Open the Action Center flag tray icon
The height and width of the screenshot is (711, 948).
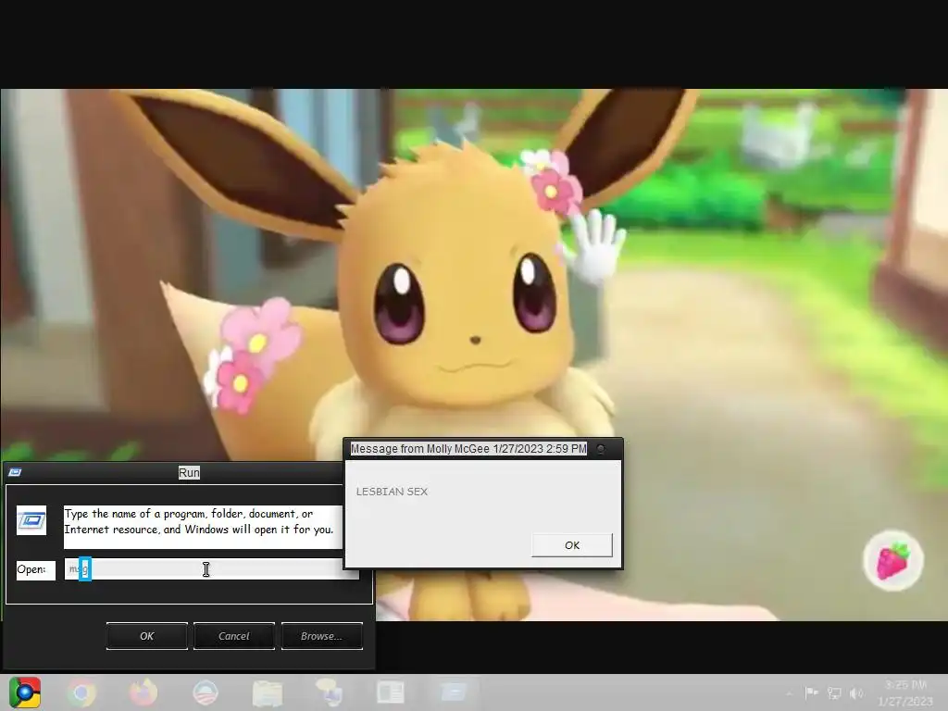811,692
